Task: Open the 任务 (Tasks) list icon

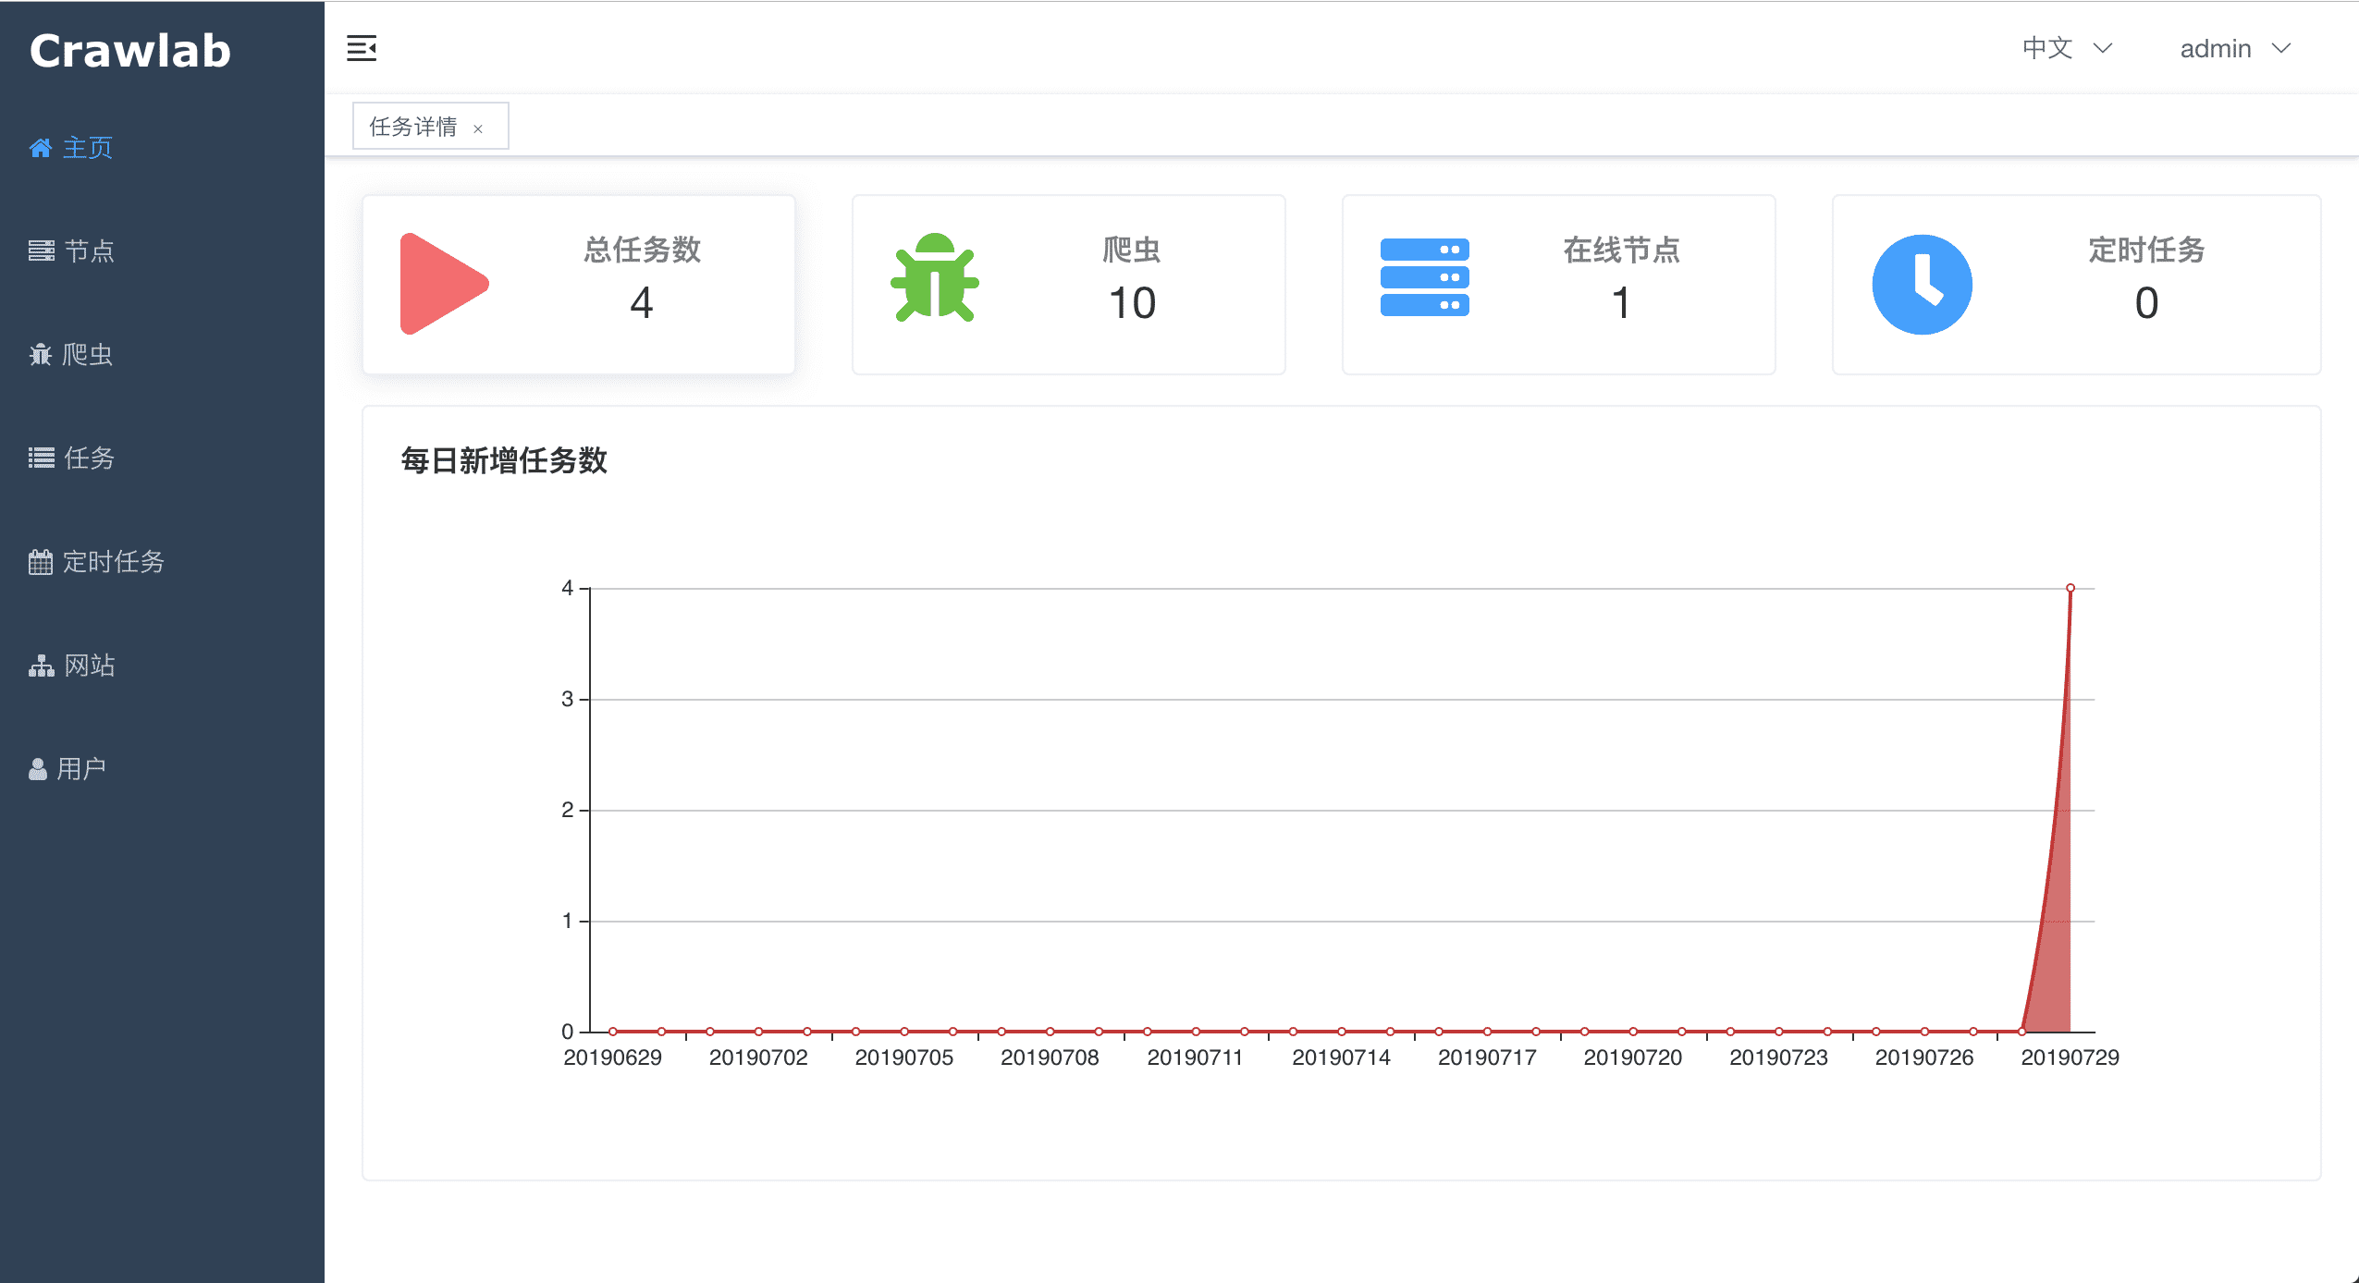Action: coord(41,458)
